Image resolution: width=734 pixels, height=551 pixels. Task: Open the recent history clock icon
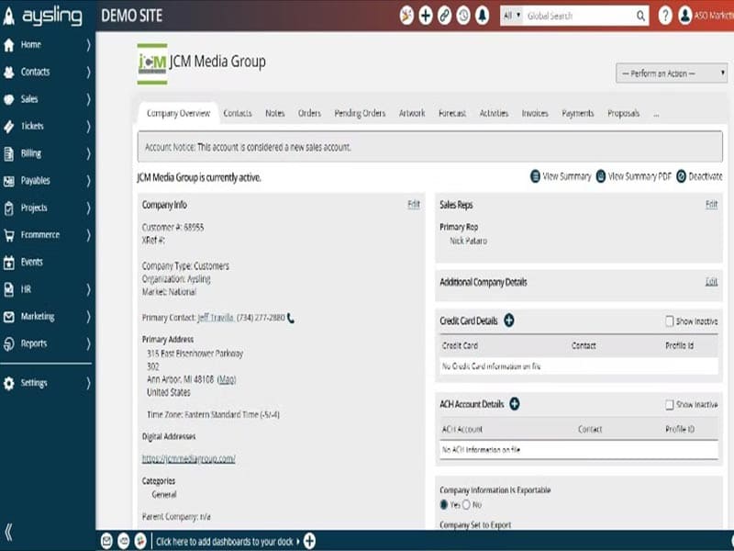click(463, 16)
